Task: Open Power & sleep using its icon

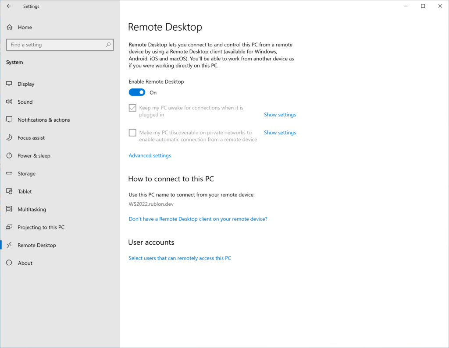Action: coord(9,155)
